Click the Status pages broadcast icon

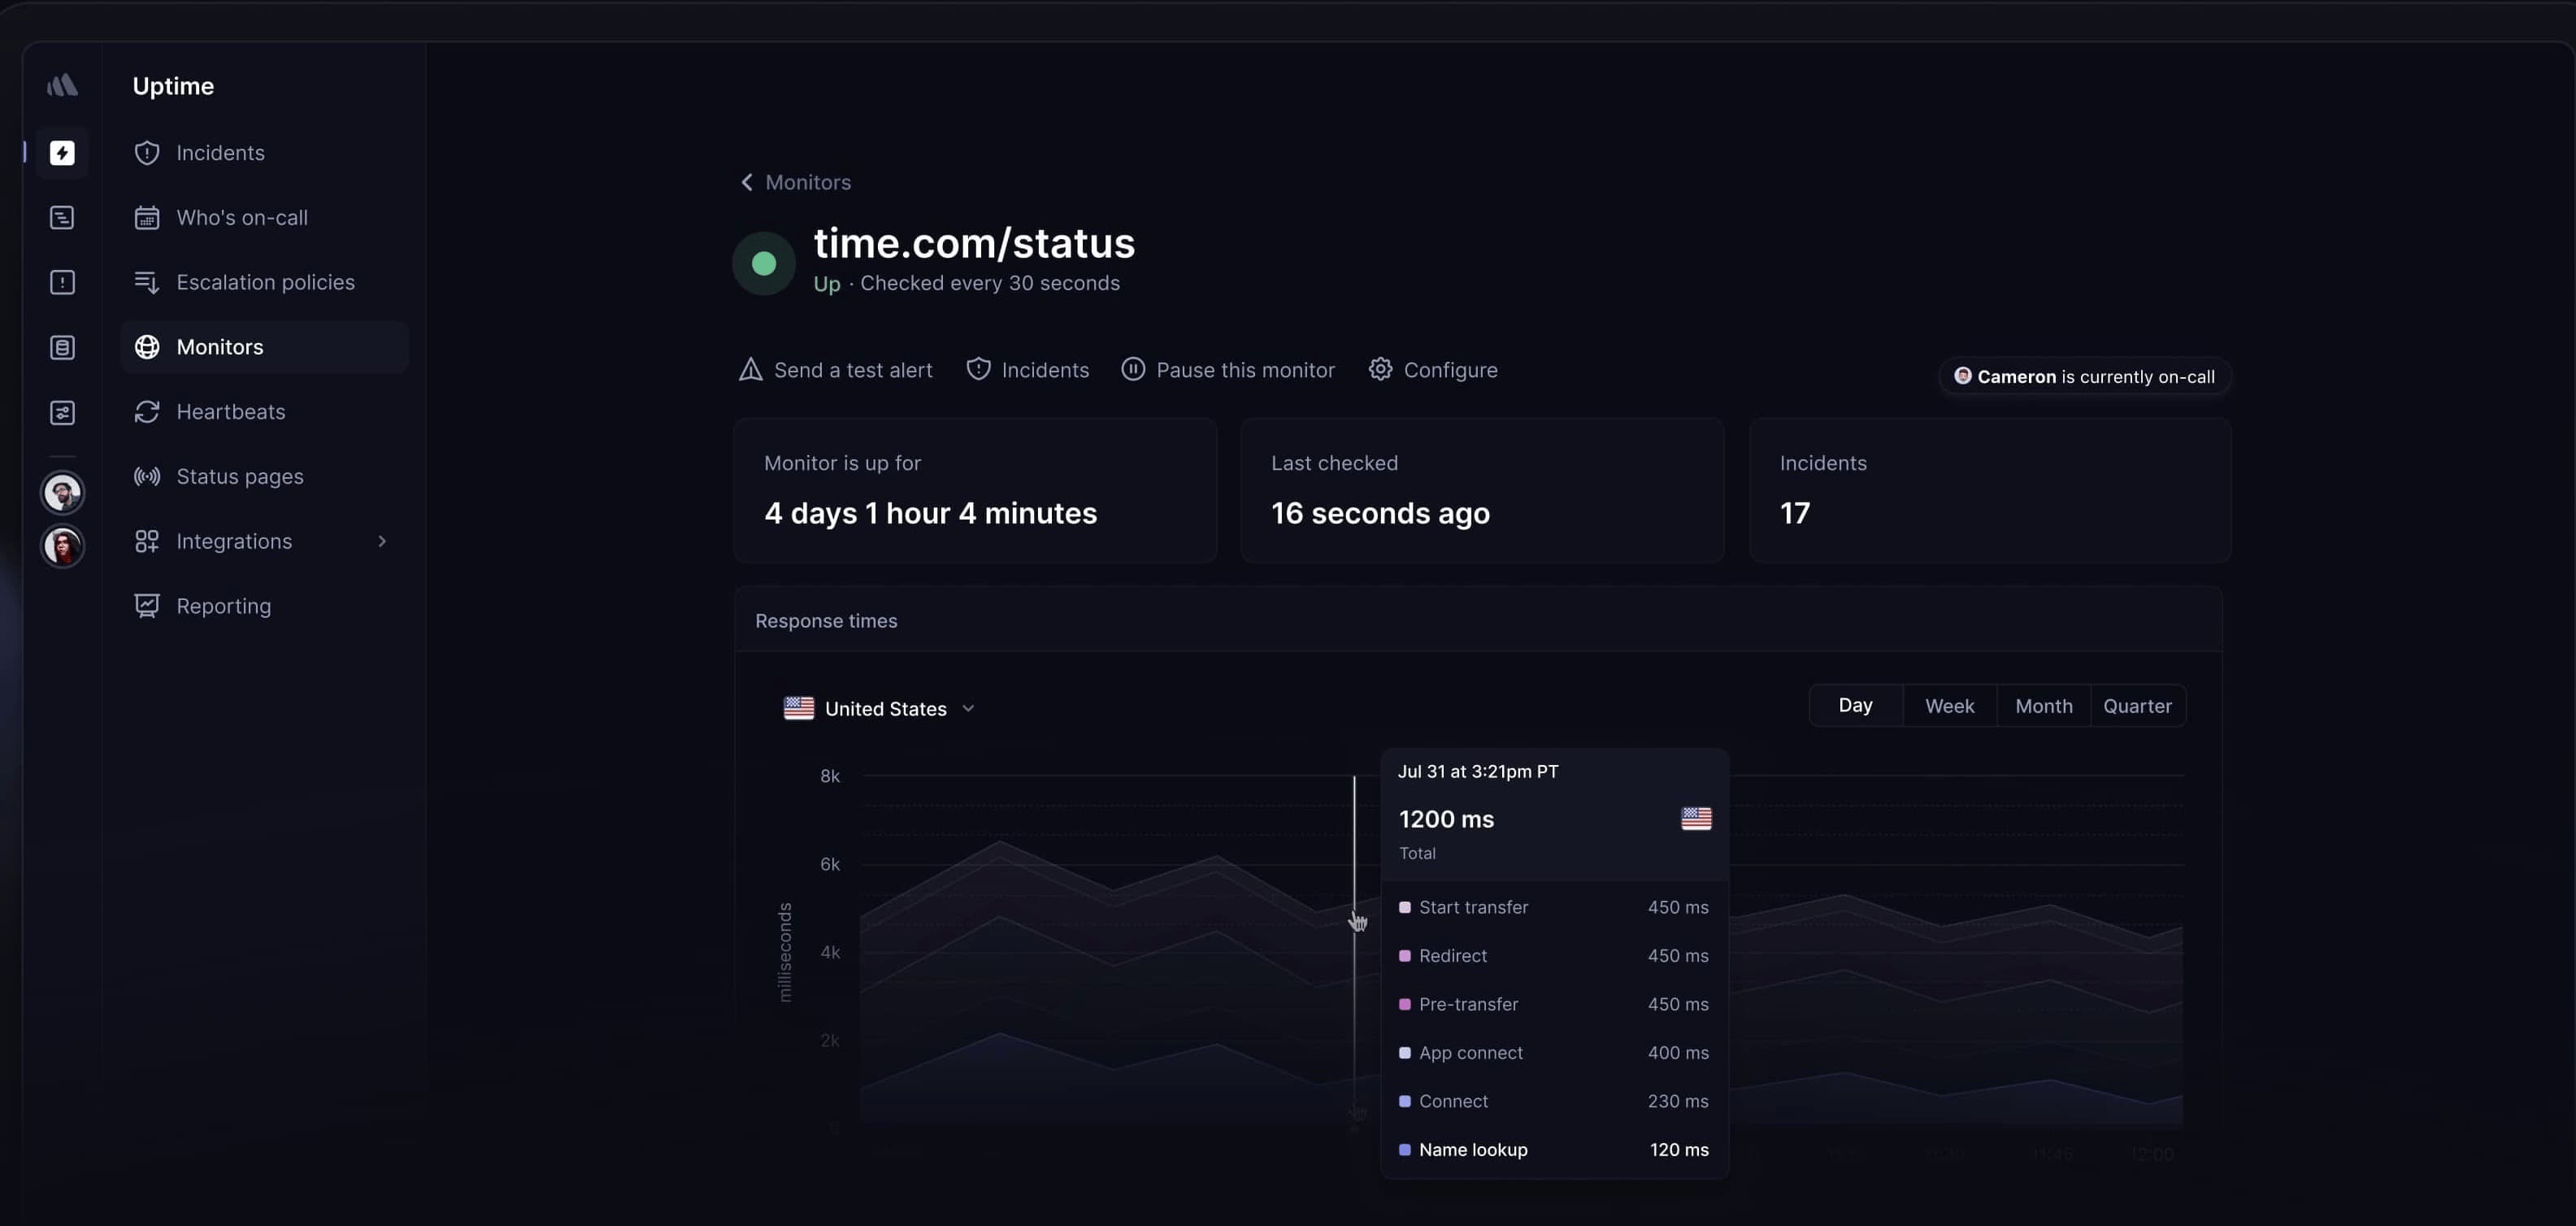pos(147,477)
